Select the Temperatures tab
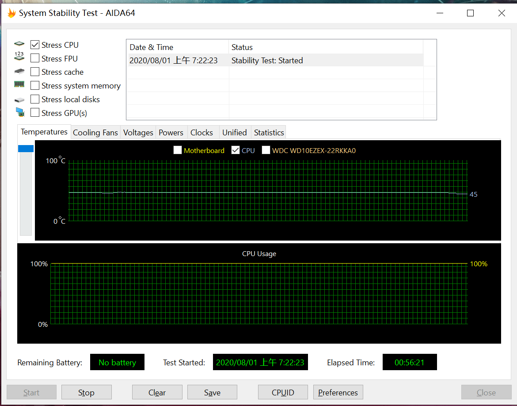The image size is (517, 406). click(44, 132)
